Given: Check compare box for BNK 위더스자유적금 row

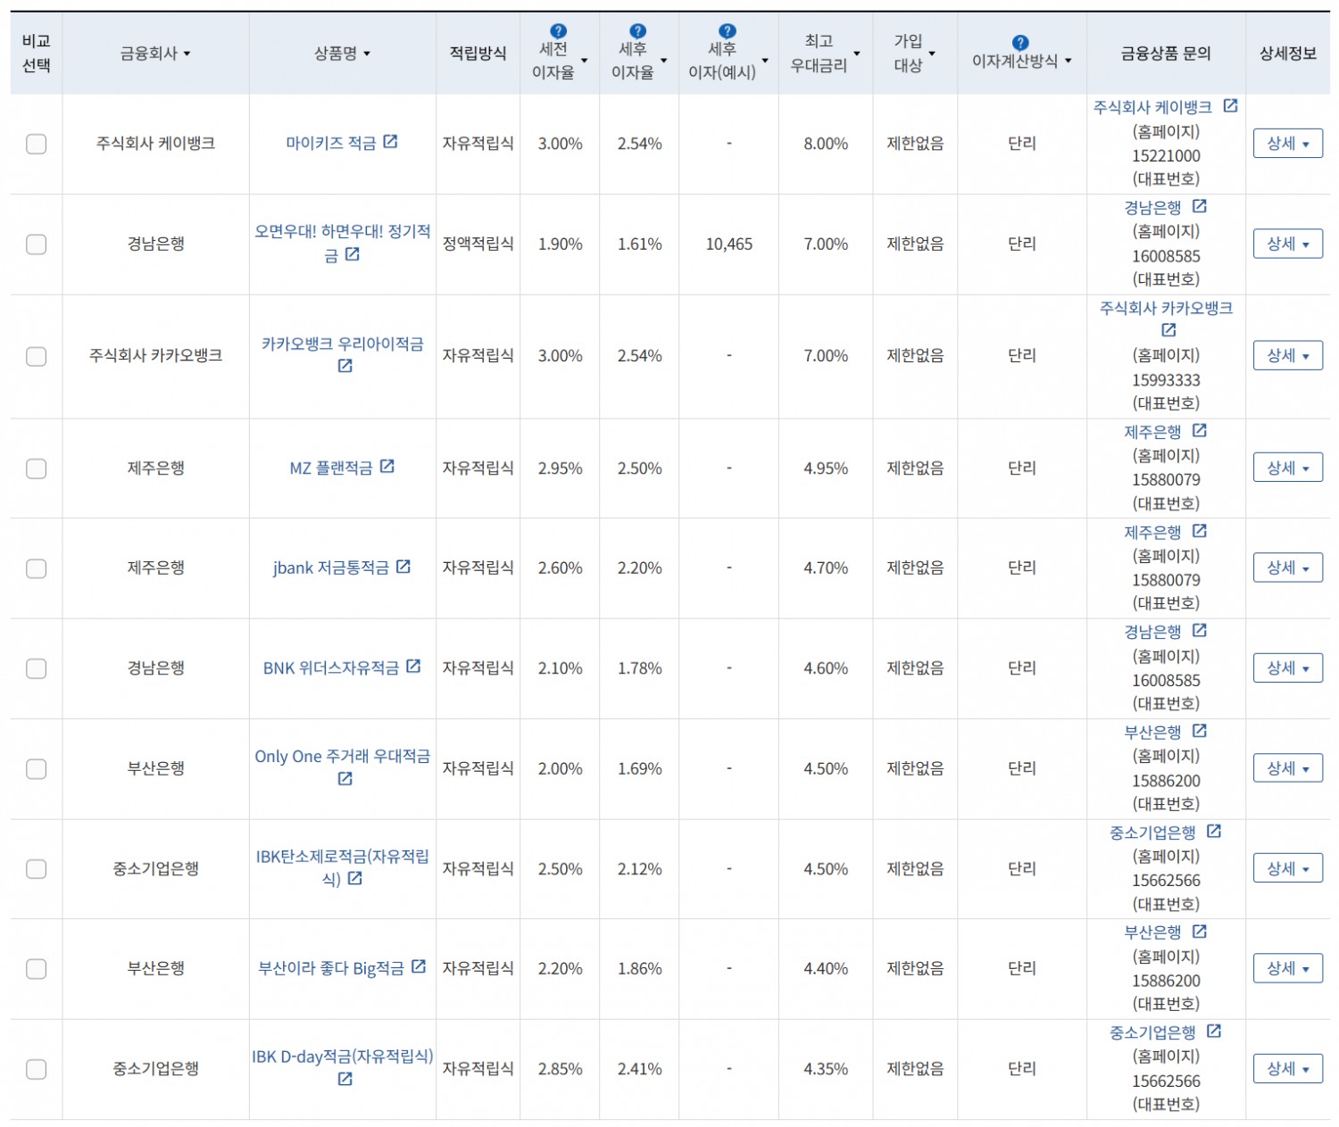Looking at the screenshot, I should tap(37, 668).
